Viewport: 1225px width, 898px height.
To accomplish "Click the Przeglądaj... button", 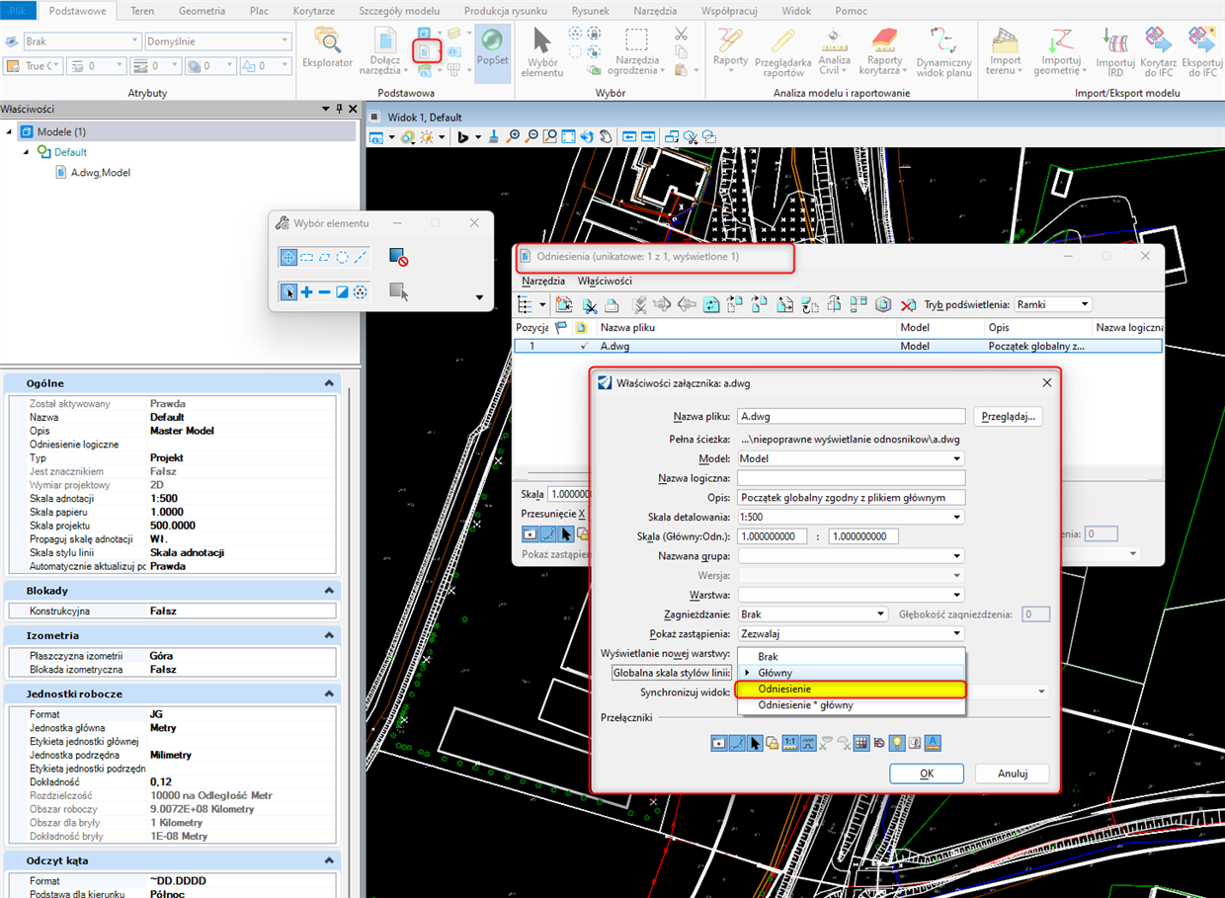I will tap(1008, 416).
